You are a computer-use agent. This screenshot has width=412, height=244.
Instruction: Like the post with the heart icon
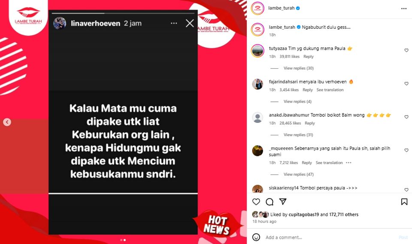[x=256, y=201]
